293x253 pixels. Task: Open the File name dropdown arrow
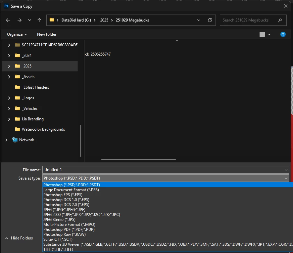286,170
